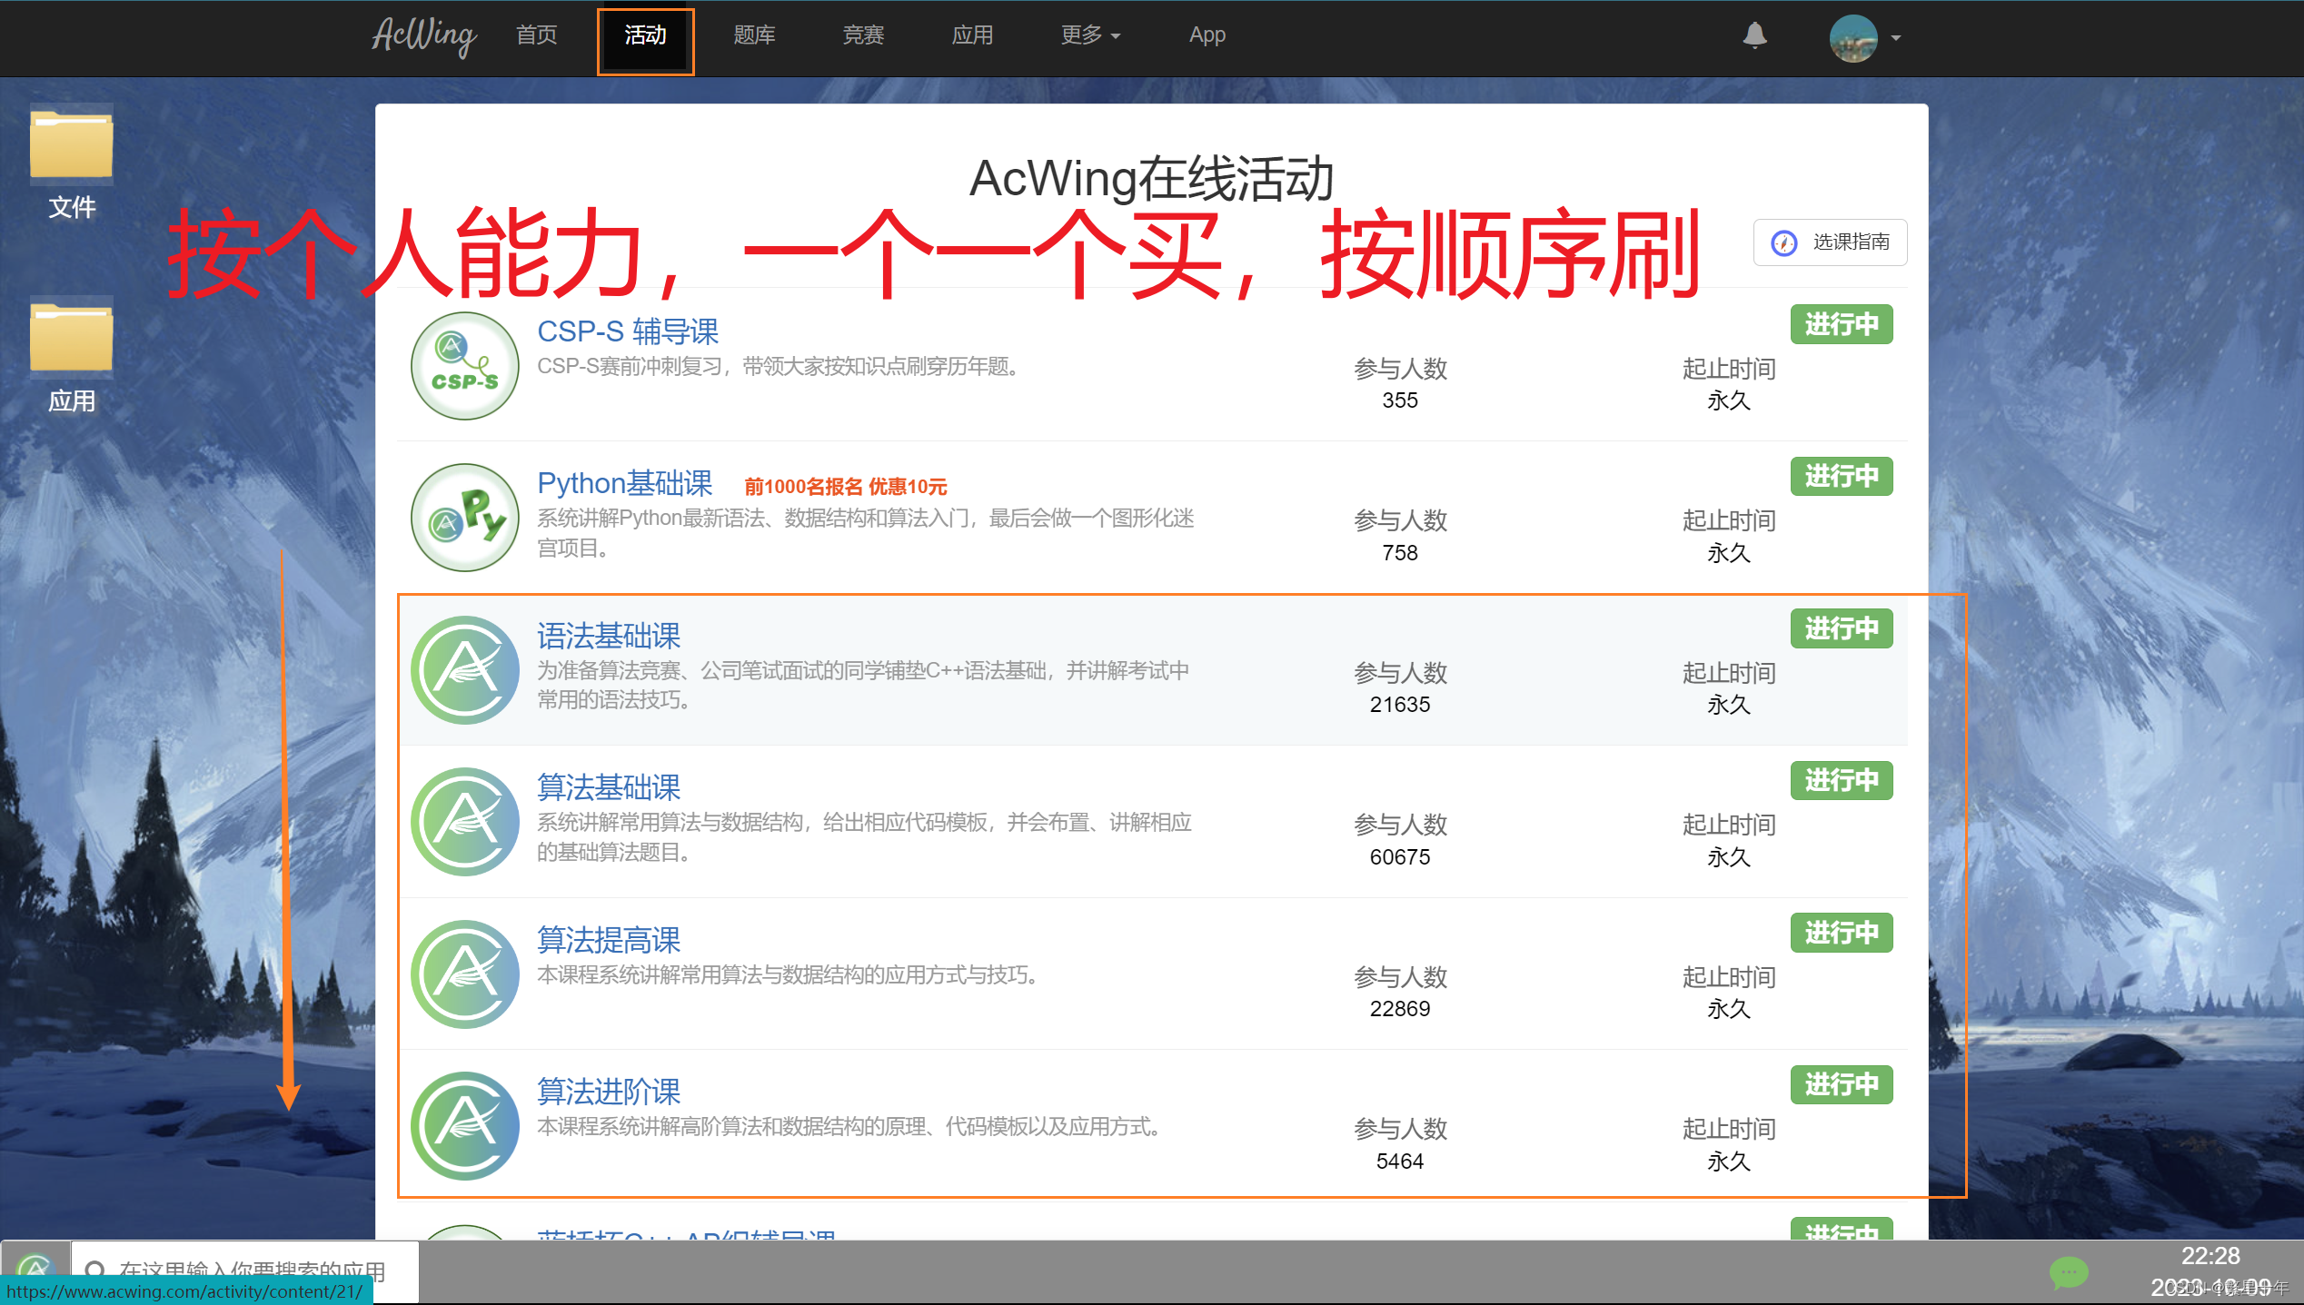Open the App nav link

click(1207, 35)
